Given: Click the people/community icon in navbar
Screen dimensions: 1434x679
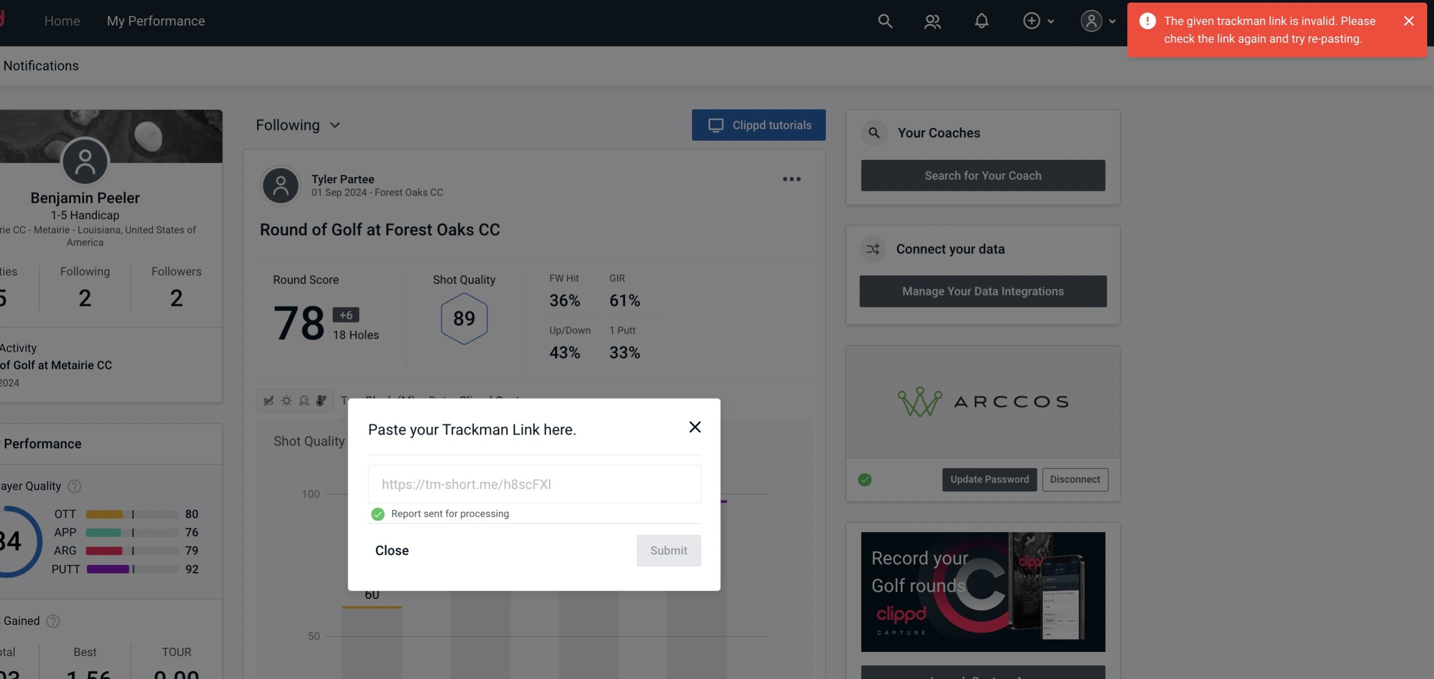Looking at the screenshot, I should point(932,20).
